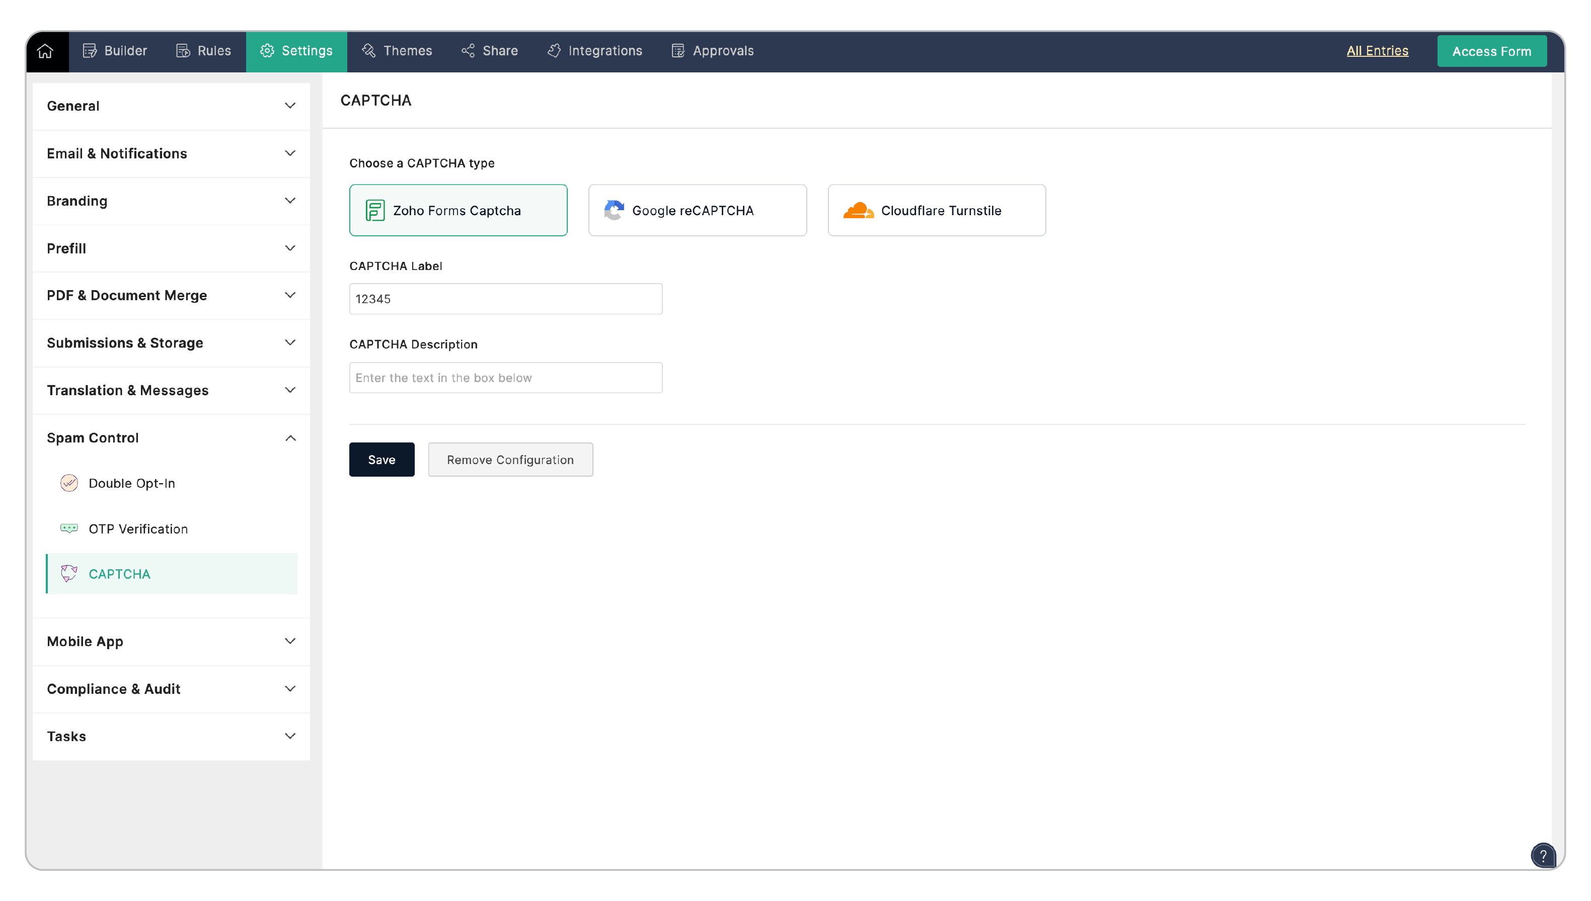Click the OTP Verification icon
1591x901 pixels.
(69, 528)
